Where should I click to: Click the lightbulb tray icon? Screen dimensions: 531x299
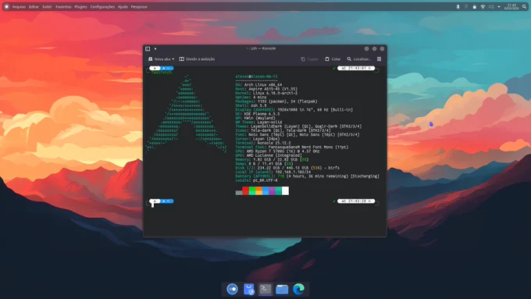tap(466, 7)
